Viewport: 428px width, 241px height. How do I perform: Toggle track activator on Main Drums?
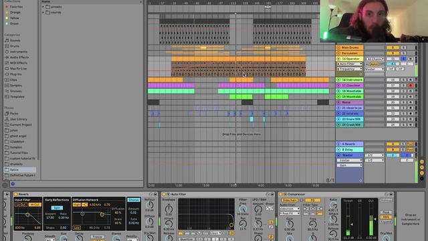(x=393, y=48)
